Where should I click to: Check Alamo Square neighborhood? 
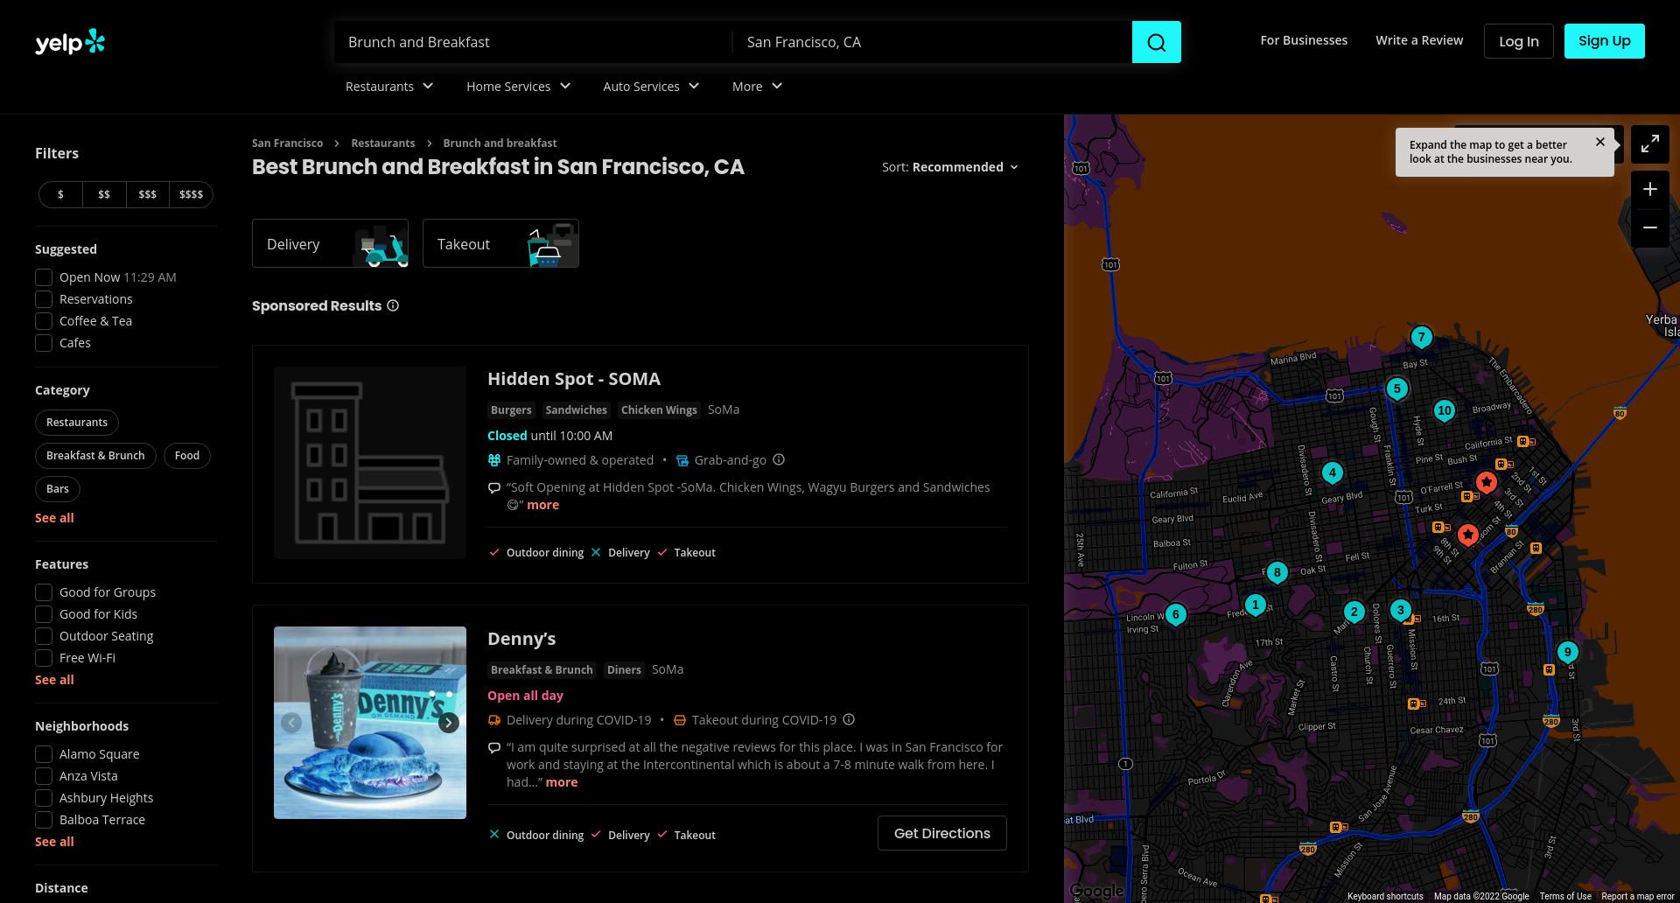click(44, 754)
